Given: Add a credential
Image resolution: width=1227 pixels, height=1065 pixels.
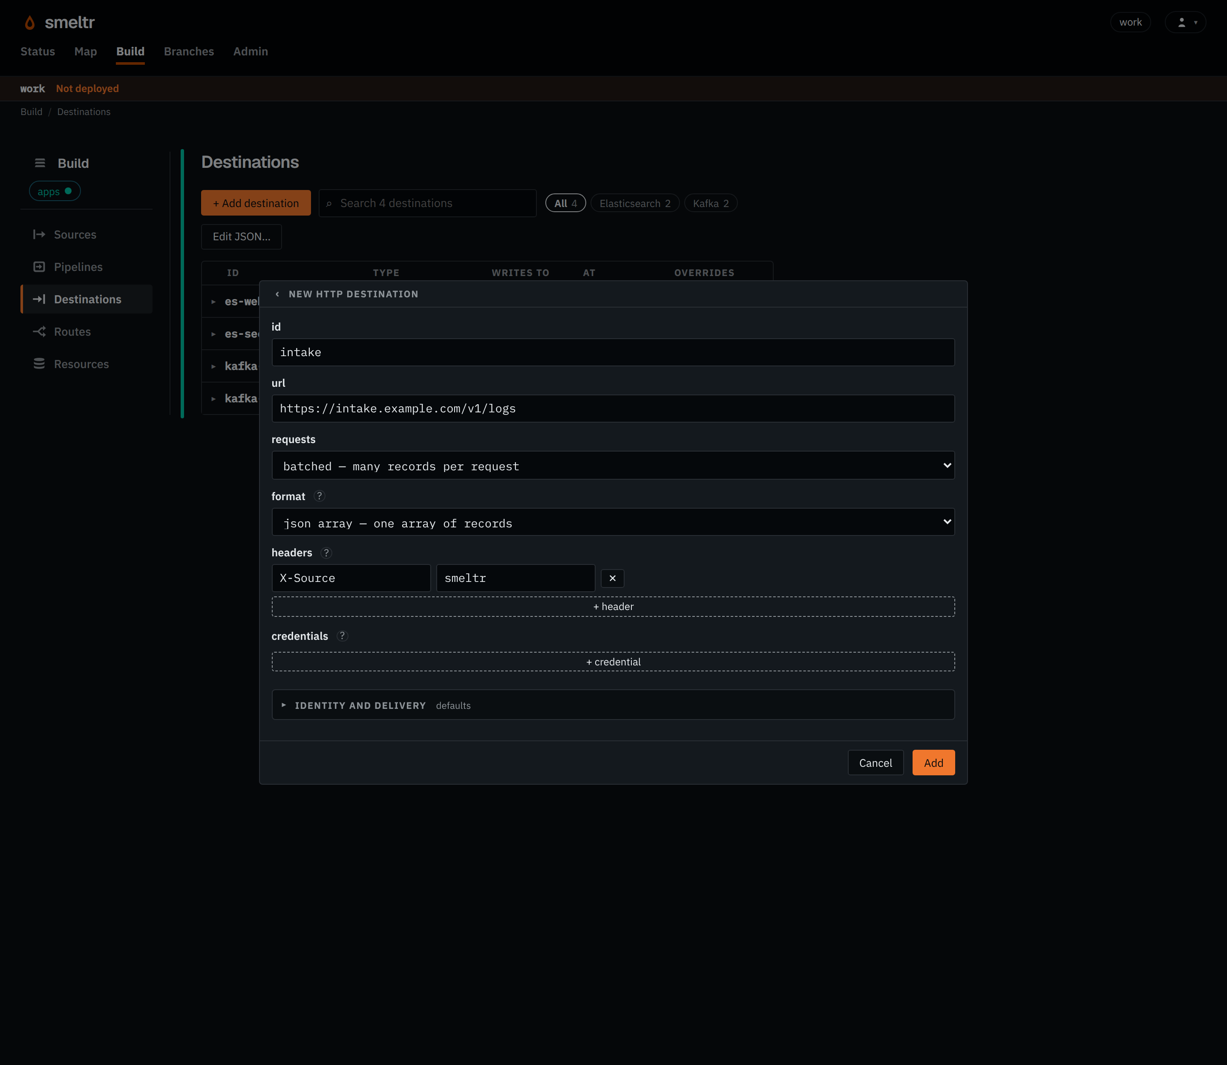Looking at the screenshot, I should [x=613, y=662].
